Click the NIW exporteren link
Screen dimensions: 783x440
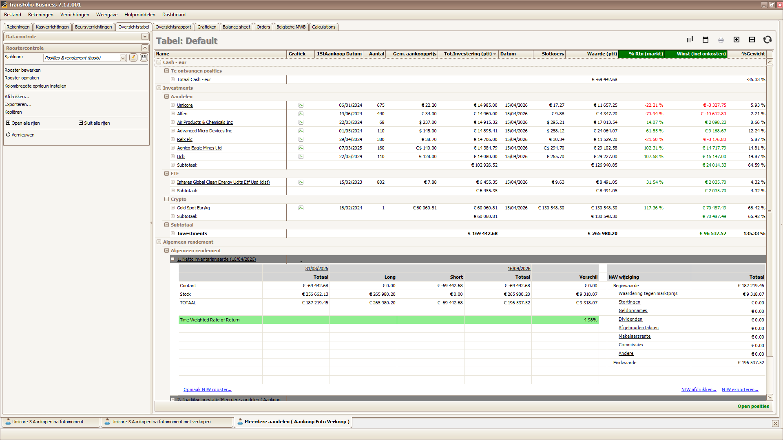click(740, 389)
